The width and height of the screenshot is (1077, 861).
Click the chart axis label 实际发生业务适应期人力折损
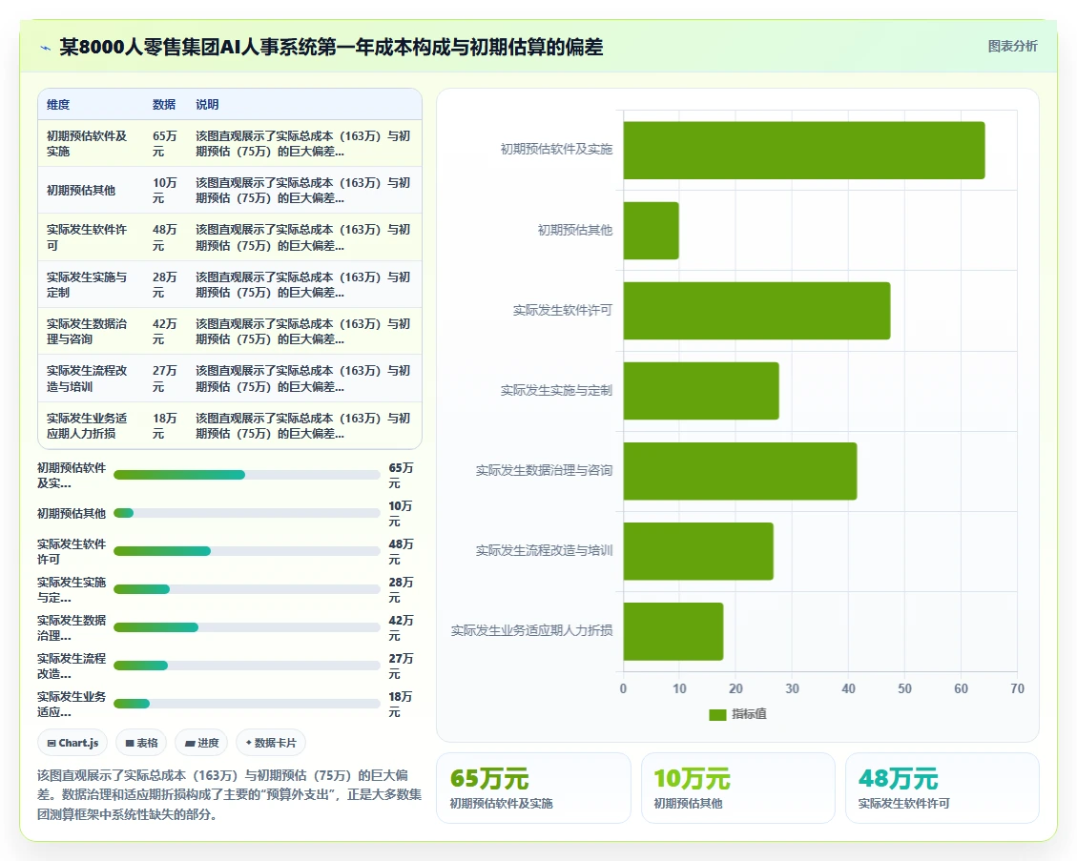[531, 630]
